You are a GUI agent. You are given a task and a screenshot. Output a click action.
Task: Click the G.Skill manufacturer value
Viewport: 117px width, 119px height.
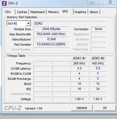point(51,39)
